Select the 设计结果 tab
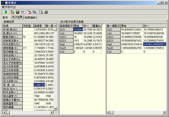Image resolution: width=169 pixels, height=117 pixels. tap(17, 17)
